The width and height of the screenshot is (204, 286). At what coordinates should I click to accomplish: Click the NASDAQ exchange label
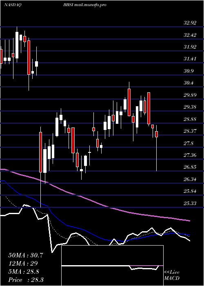13,5
